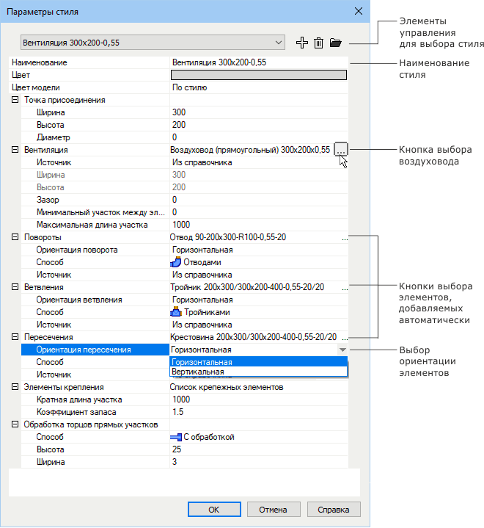Click the Наименование value field

[x=258, y=62]
